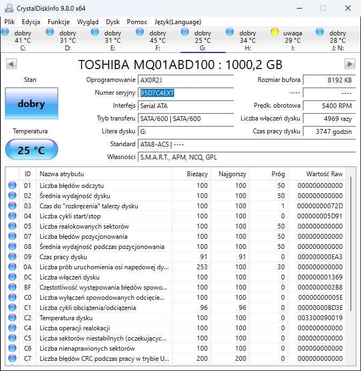Click the CrystalDiskInfo title bar icon
The width and height of the screenshot is (361, 371).
coord(9,8)
